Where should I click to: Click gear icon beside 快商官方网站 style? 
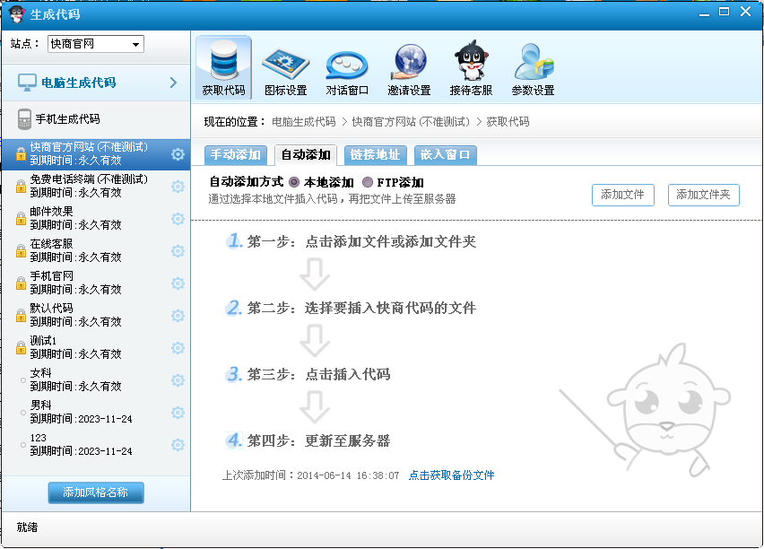[178, 154]
